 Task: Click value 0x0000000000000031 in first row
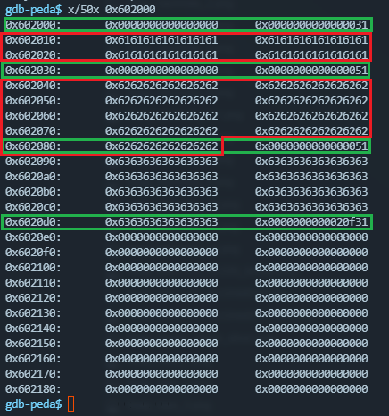[311, 25]
